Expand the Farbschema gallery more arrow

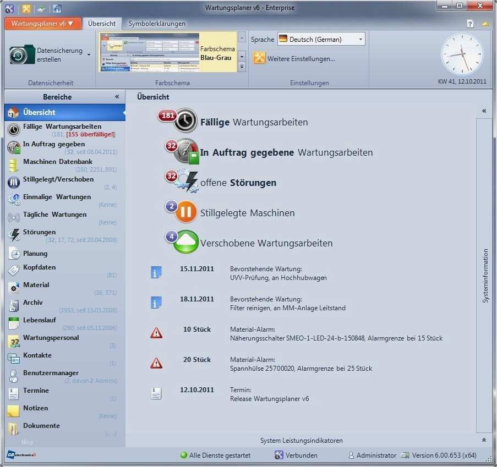[x=242, y=67]
